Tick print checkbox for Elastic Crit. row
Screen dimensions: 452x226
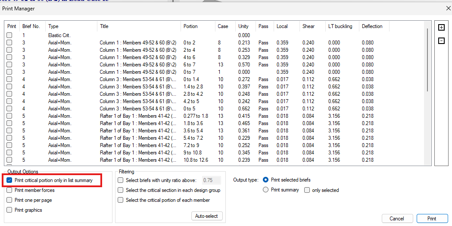tap(9, 35)
